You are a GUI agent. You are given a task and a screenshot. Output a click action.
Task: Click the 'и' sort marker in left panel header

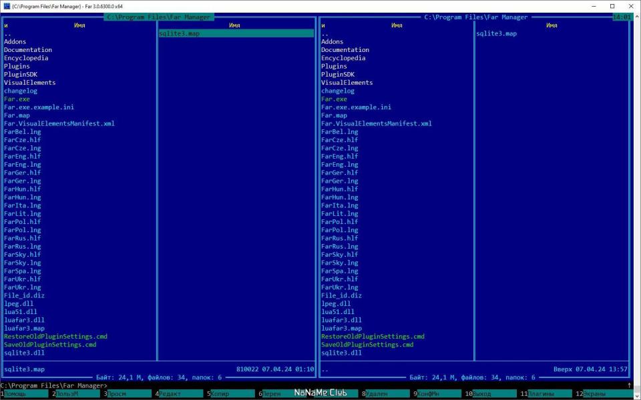click(x=6, y=25)
